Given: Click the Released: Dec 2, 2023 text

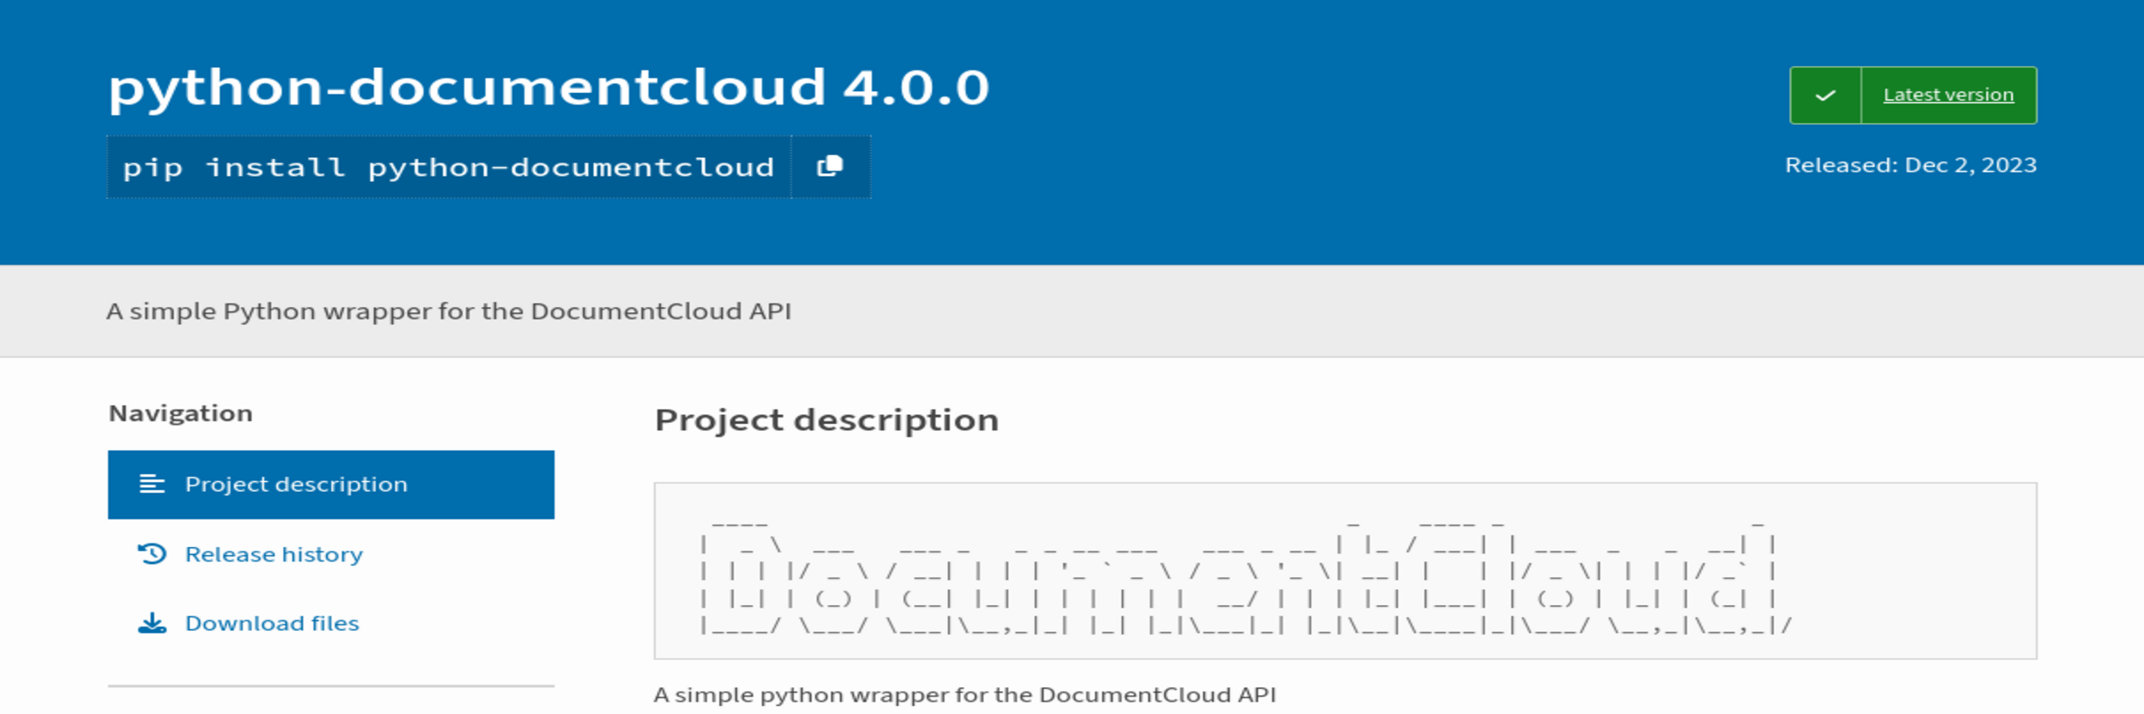Looking at the screenshot, I should pos(1911,165).
